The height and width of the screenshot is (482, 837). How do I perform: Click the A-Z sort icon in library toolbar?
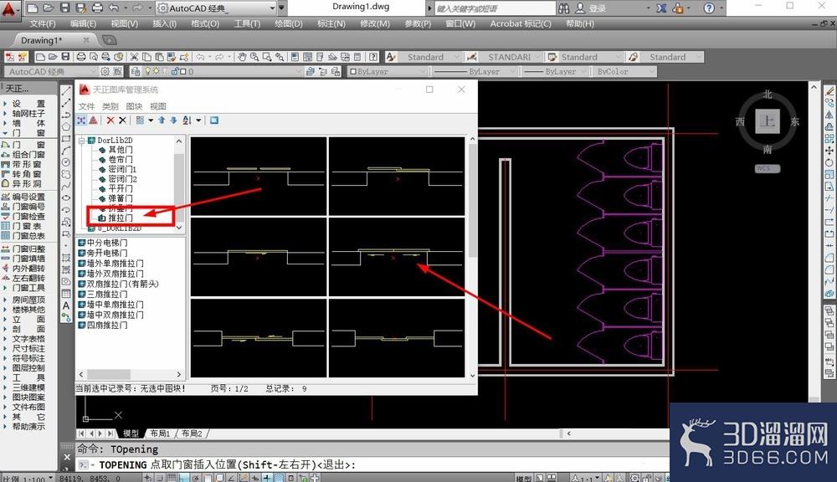tap(187, 120)
